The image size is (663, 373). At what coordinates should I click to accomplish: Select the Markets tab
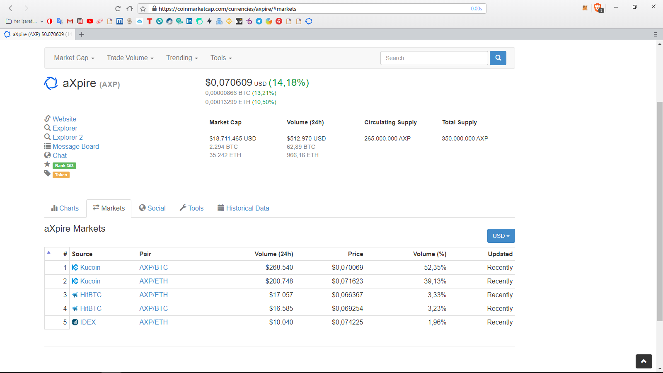tap(109, 208)
